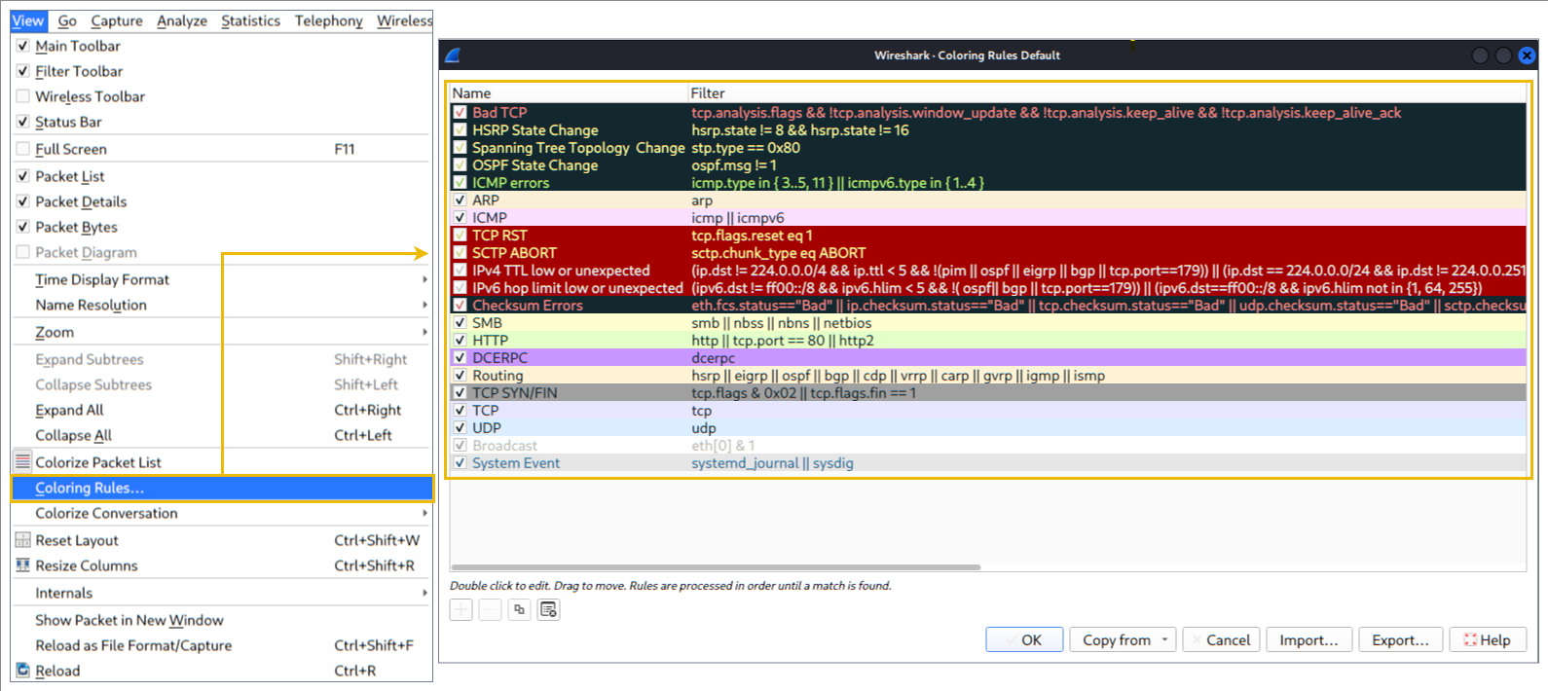Select the purple DCERPC rule row

pyautogui.click(x=988, y=358)
